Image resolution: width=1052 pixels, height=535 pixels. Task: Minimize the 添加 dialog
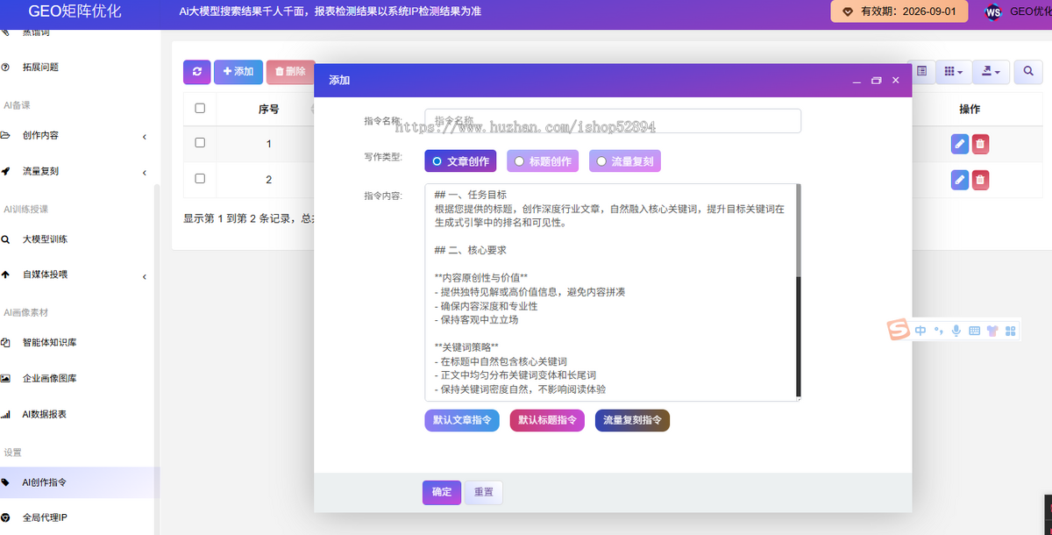[x=857, y=81]
